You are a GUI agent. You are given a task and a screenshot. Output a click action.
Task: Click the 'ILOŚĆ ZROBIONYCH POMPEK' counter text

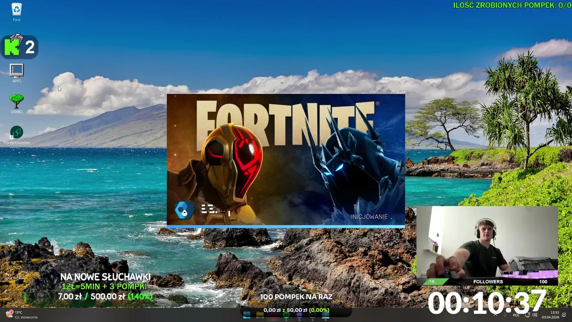pyautogui.click(x=512, y=5)
